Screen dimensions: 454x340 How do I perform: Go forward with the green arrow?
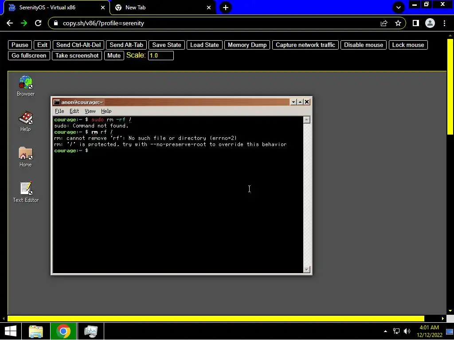tap(24, 23)
